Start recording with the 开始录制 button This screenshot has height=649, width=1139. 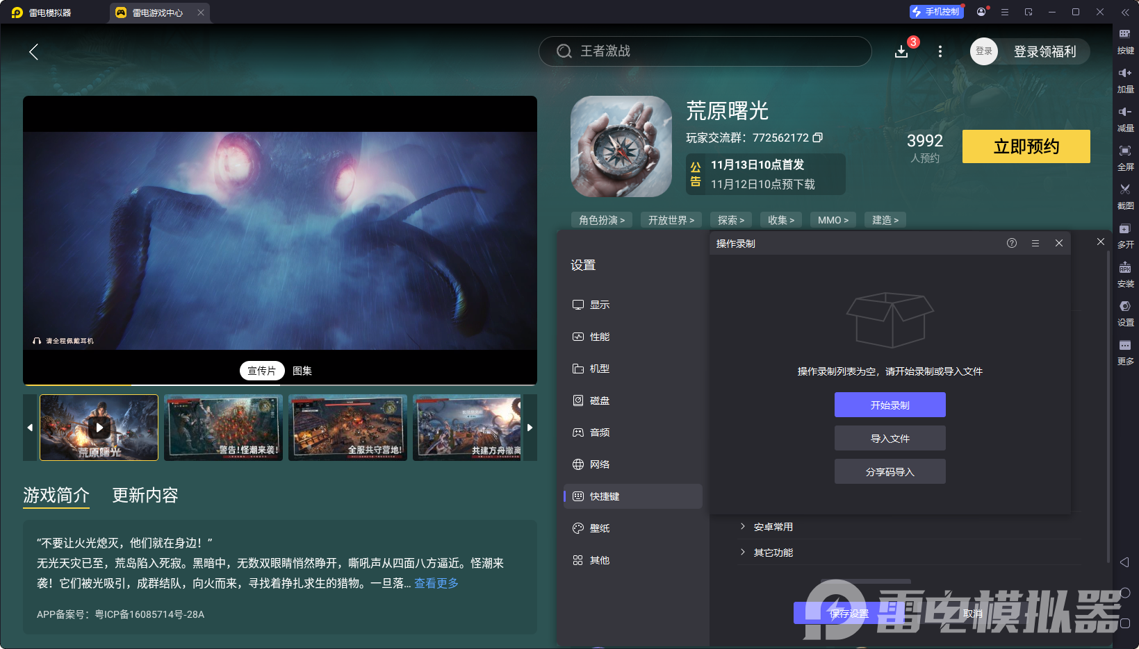point(890,405)
